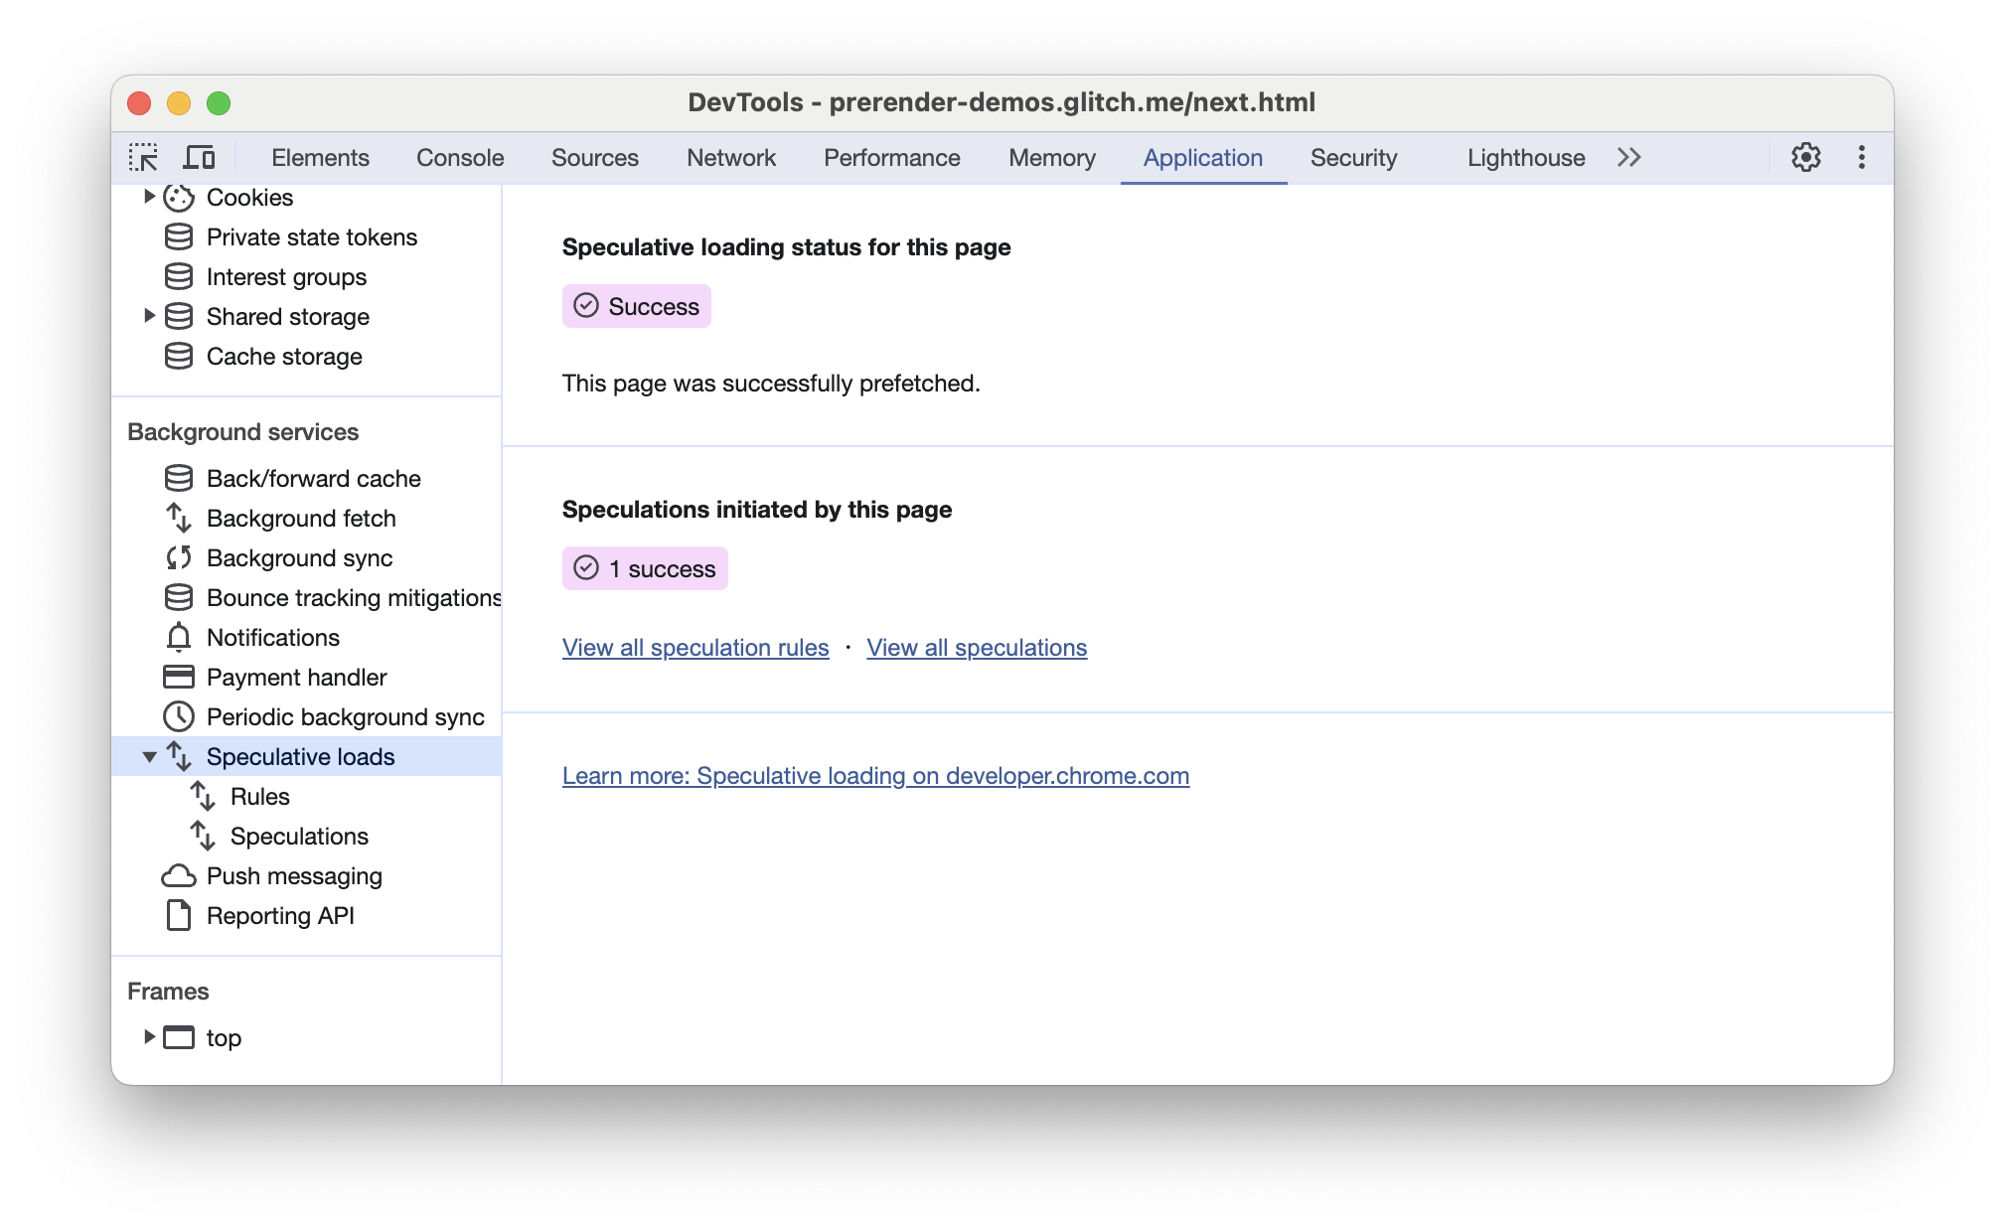Click the cursor/inspector icon top-left

point(145,158)
